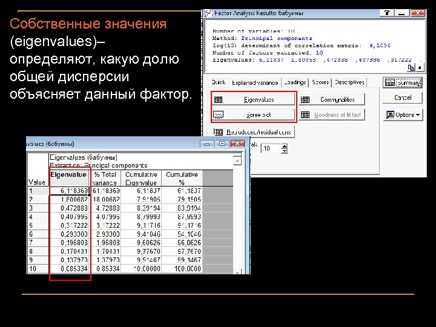Click the copy icon in the summary box
436x327 pixels.
tap(411, 67)
